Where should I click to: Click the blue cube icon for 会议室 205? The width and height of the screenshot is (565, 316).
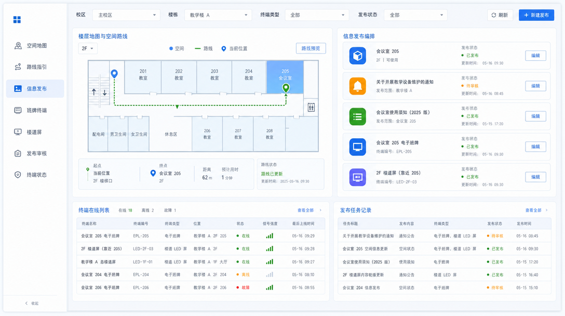357,56
